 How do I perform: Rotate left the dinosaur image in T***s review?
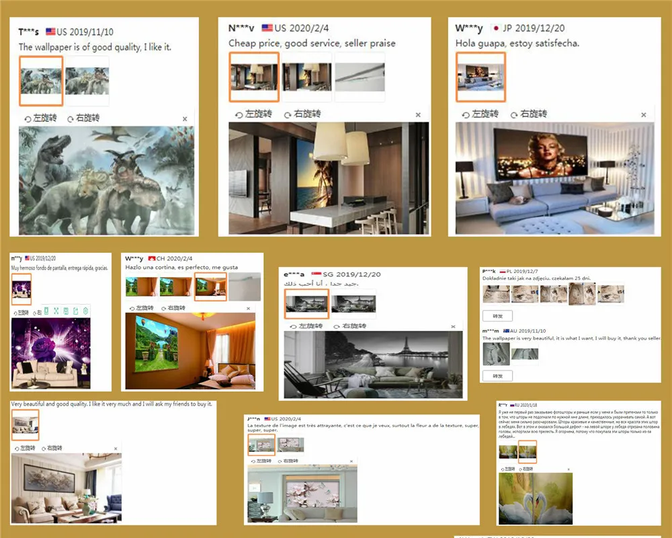tap(40, 118)
